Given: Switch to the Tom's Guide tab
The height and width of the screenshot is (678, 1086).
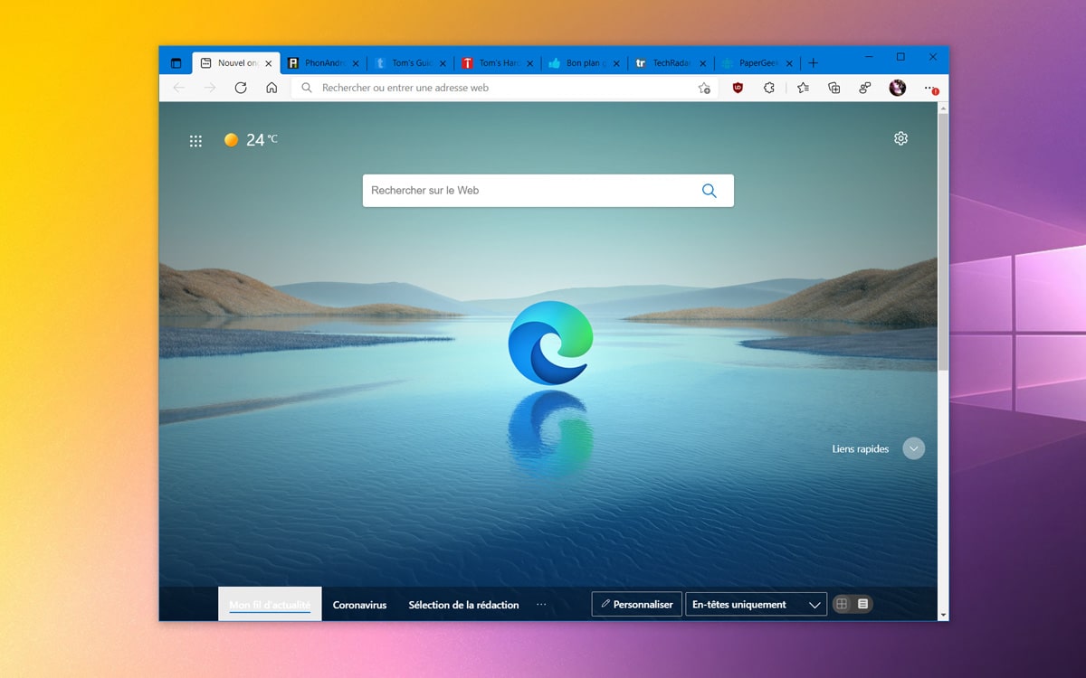Looking at the screenshot, I should (x=405, y=63).
